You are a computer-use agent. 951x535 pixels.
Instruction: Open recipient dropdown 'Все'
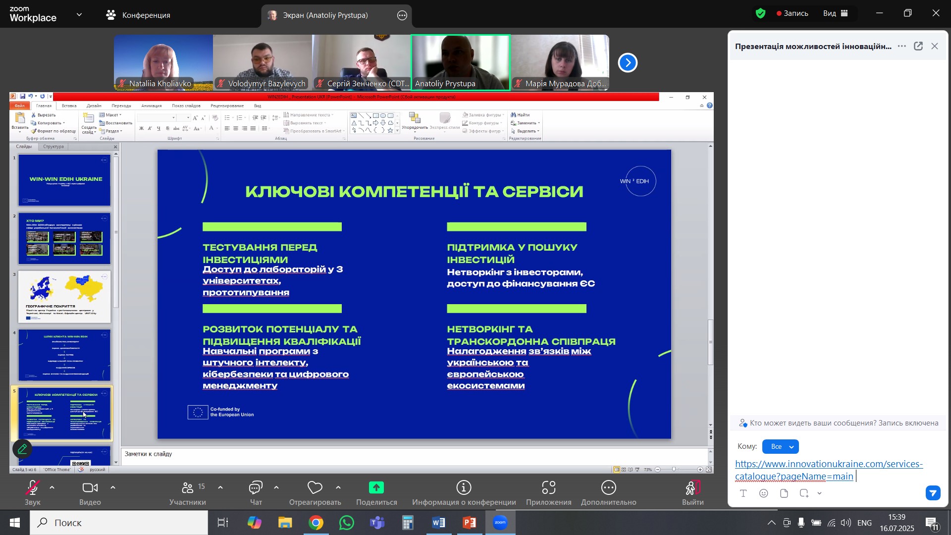click(x=781, y=447)
